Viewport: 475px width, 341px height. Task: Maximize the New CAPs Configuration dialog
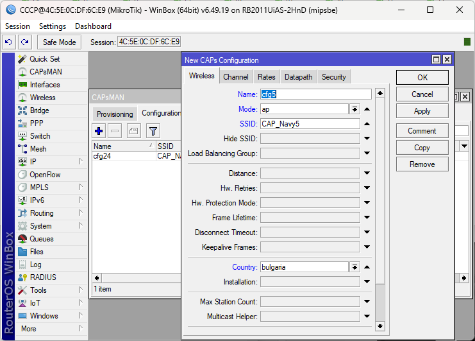point(436,60)
